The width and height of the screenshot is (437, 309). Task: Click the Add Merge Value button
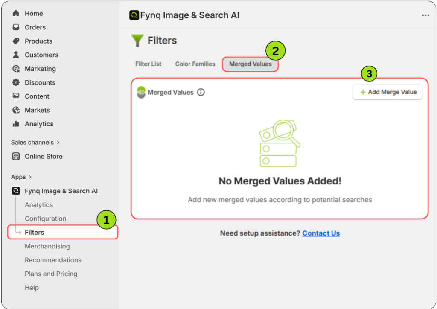[387, 92]
